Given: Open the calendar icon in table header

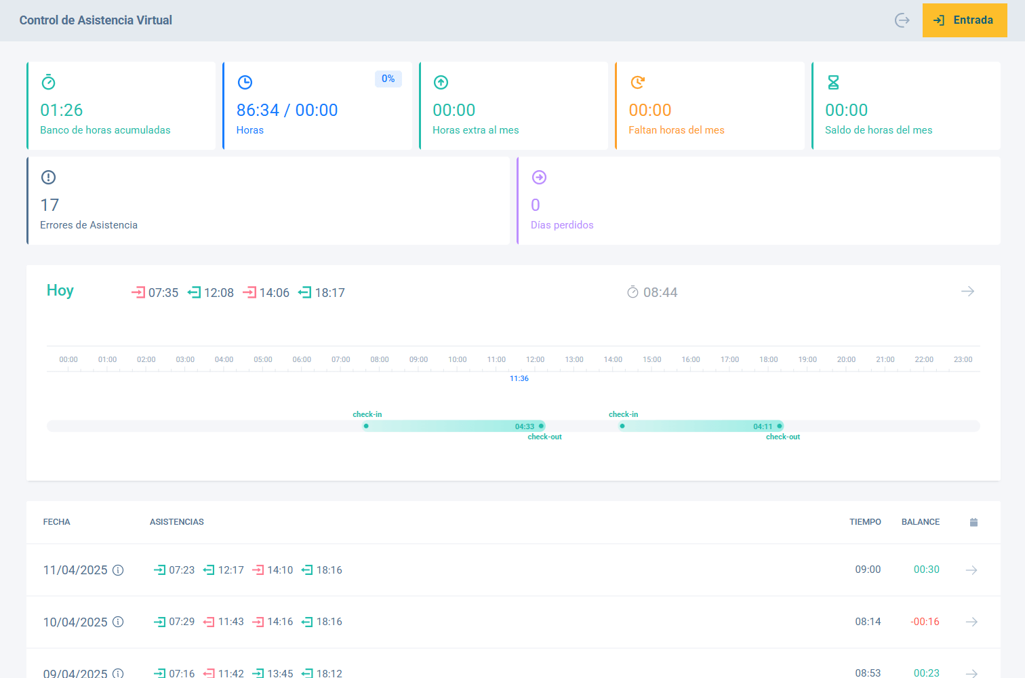Looking at the screenshot, I should tap(973, 522).
